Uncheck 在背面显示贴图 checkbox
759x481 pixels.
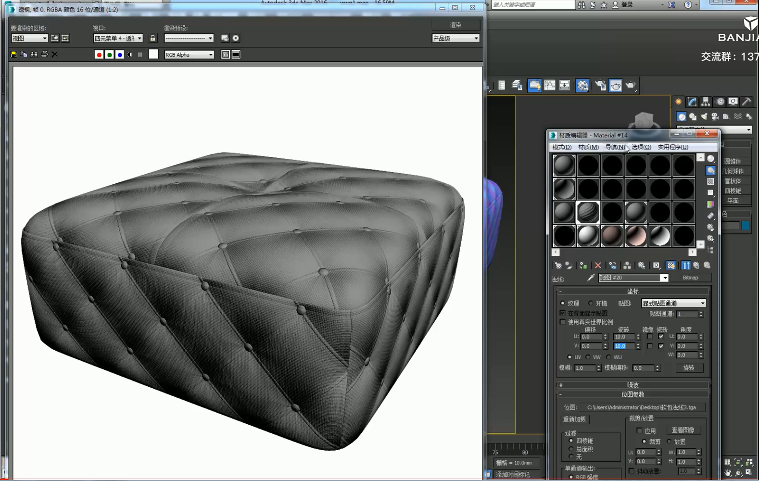pyautogui.click(x=562, y=313)
